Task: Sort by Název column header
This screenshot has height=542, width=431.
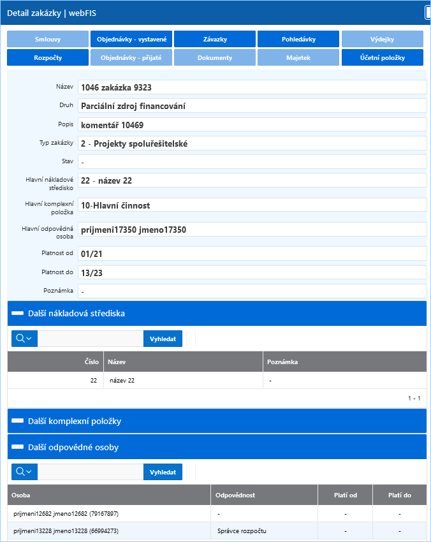Action: pyautogui.click(x=183, y=362)
